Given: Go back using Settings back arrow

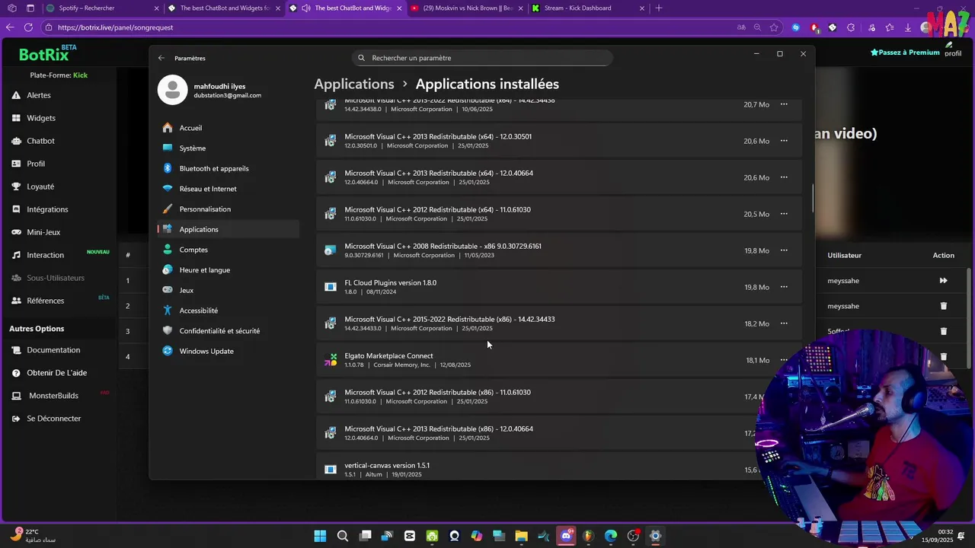Looking at the screenshot, I should 161,58.
